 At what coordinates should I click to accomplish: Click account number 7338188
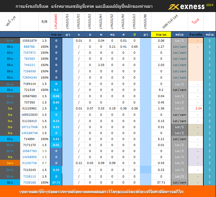29,183
